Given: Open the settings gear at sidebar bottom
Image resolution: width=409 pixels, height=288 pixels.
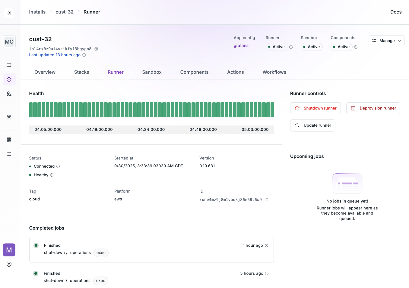Looking at the screenshot, I should pyautogui.click(x=9, y=264).
